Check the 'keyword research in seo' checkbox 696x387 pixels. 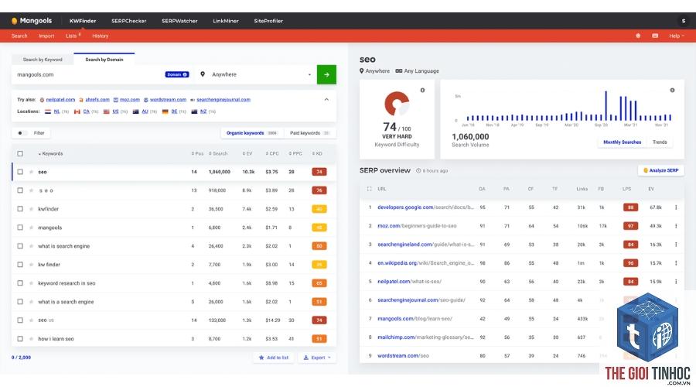coord(20,283)
